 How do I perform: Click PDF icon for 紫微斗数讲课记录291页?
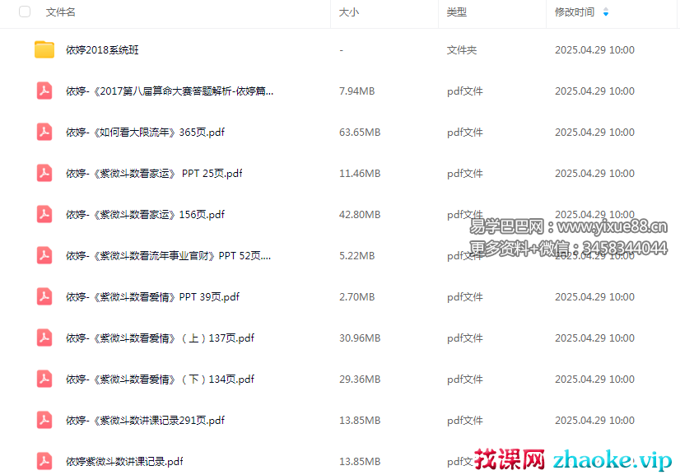tap(44, 421)
